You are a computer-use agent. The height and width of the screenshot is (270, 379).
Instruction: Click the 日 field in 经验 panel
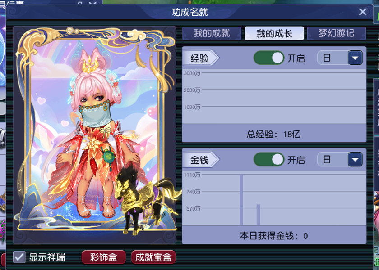(x=333, y=58)
